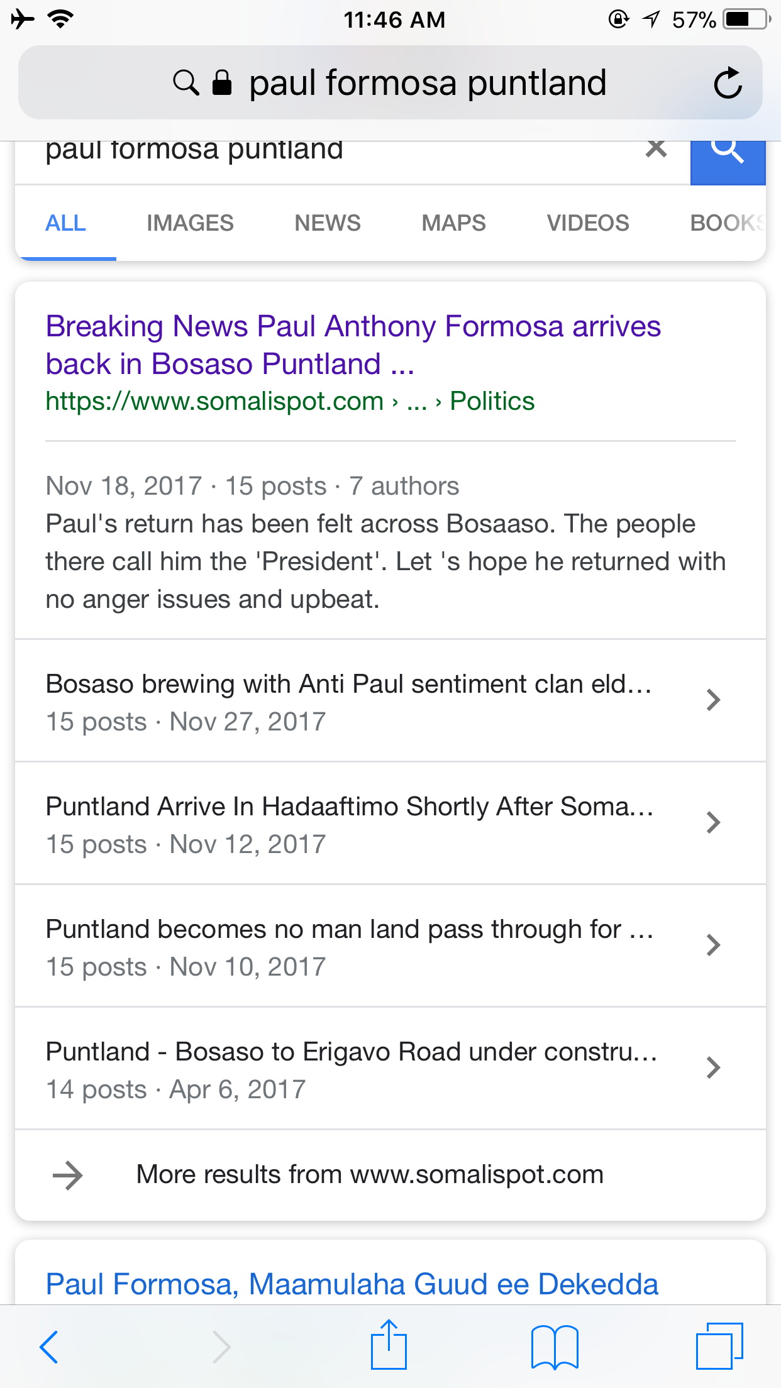
Task: Tap the arrow icon beside More results
Action: pyautogui.click(x=67, y=1175)
